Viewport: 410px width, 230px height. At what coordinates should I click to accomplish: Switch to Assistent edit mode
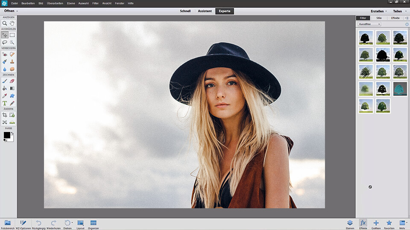pos(205,11)
